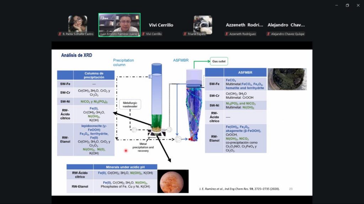Select Triana Zapata's muted mic icon
Screen dimensions: 364x204
click(x=185, y=34)
